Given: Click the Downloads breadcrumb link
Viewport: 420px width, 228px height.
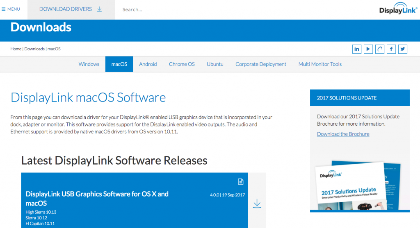Looking at the screenshot, I should click(34, 49).
